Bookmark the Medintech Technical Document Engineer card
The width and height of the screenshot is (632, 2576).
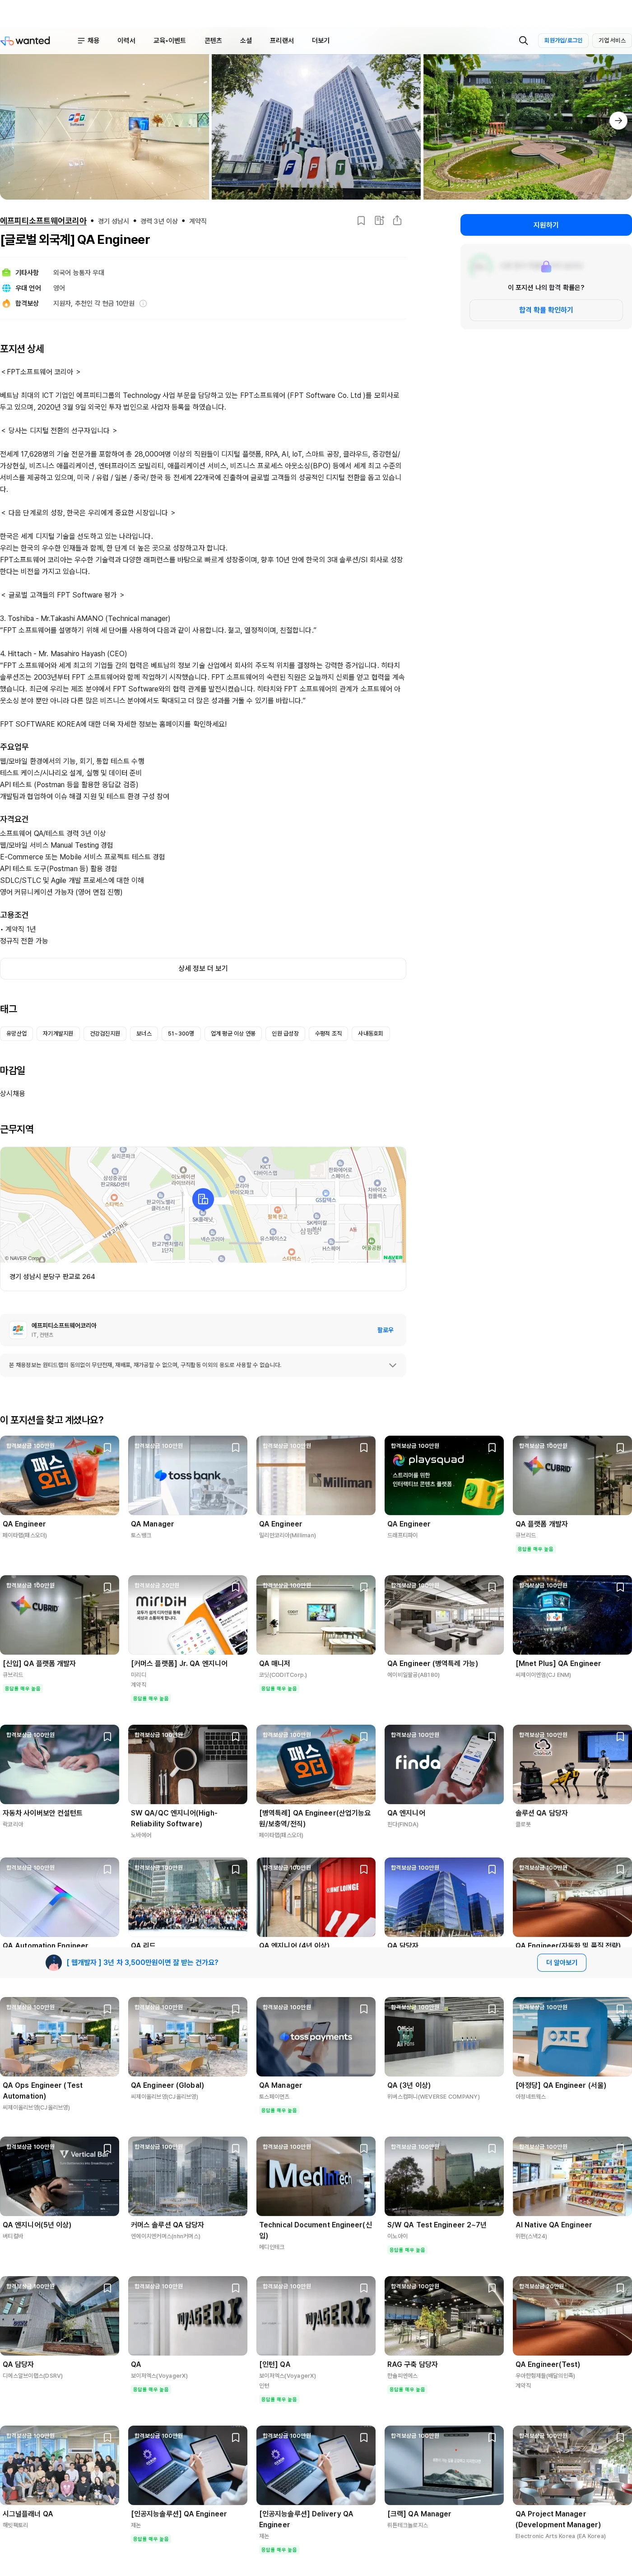[x=363, y=2148]
